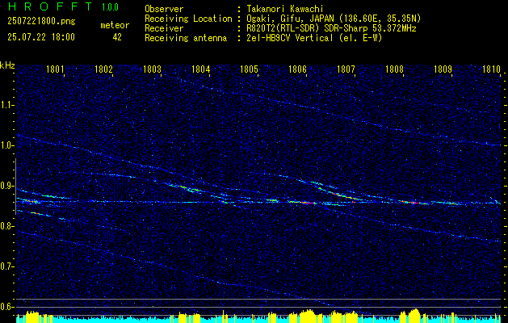Click the 1808 time marker

395,69
